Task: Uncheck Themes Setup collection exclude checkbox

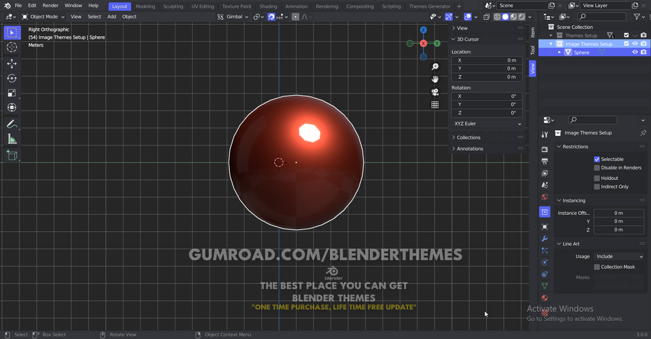Action: tap(626, 36)
